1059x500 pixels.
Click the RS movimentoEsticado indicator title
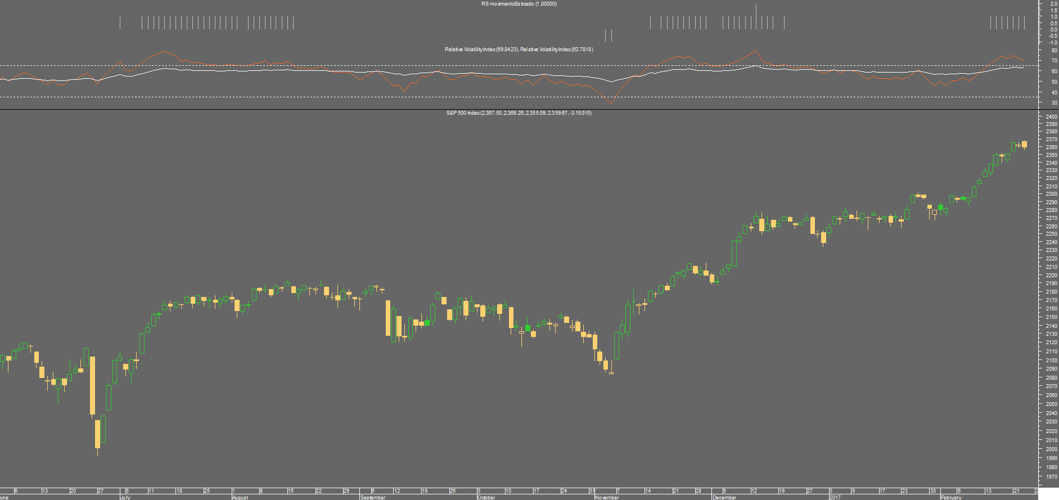click(519, 4)
